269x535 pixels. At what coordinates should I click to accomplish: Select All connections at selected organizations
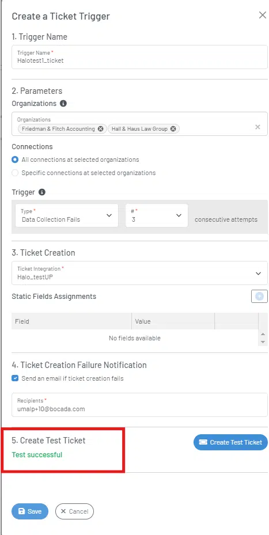(x=14, y=160)
